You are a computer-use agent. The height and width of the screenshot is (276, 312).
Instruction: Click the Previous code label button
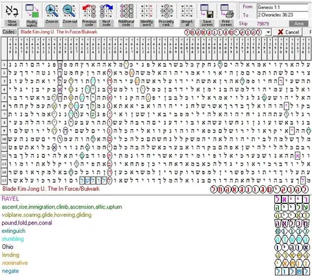tap(89, 23)
